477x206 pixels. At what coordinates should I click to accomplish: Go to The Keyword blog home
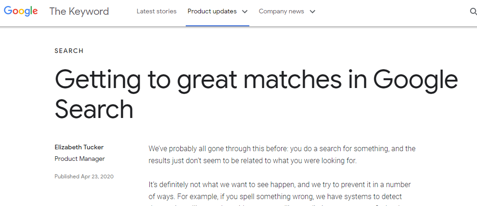(x=79, y=12)
